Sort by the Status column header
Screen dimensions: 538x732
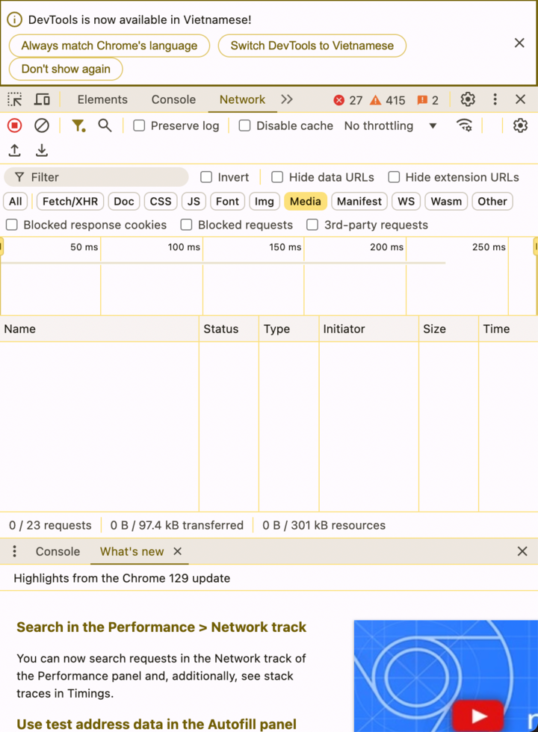[229, 329]
